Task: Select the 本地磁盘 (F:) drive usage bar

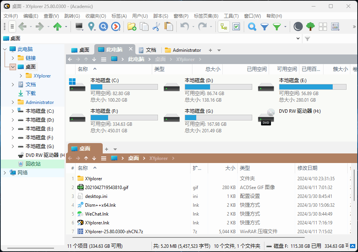Action: coord(124,118)
